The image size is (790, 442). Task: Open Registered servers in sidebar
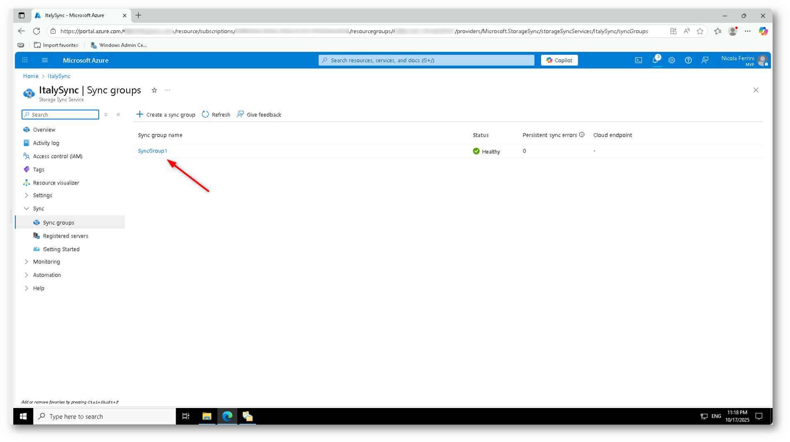click(x=66, y=236)
